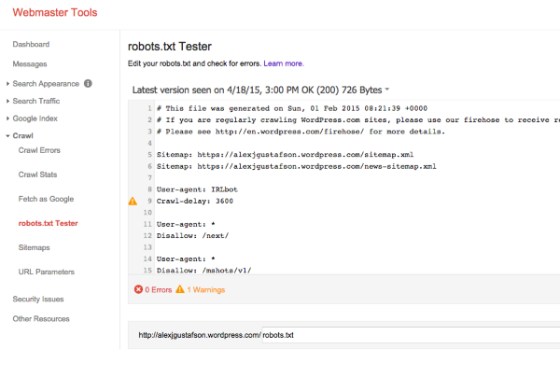
Task: Select Crawl Stats in the sidebar
Action: click(x=37, y=175)
